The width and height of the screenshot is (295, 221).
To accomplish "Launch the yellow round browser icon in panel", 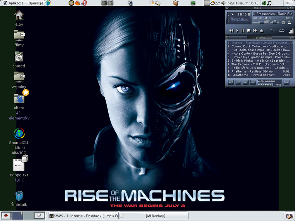I will point(71,3).
